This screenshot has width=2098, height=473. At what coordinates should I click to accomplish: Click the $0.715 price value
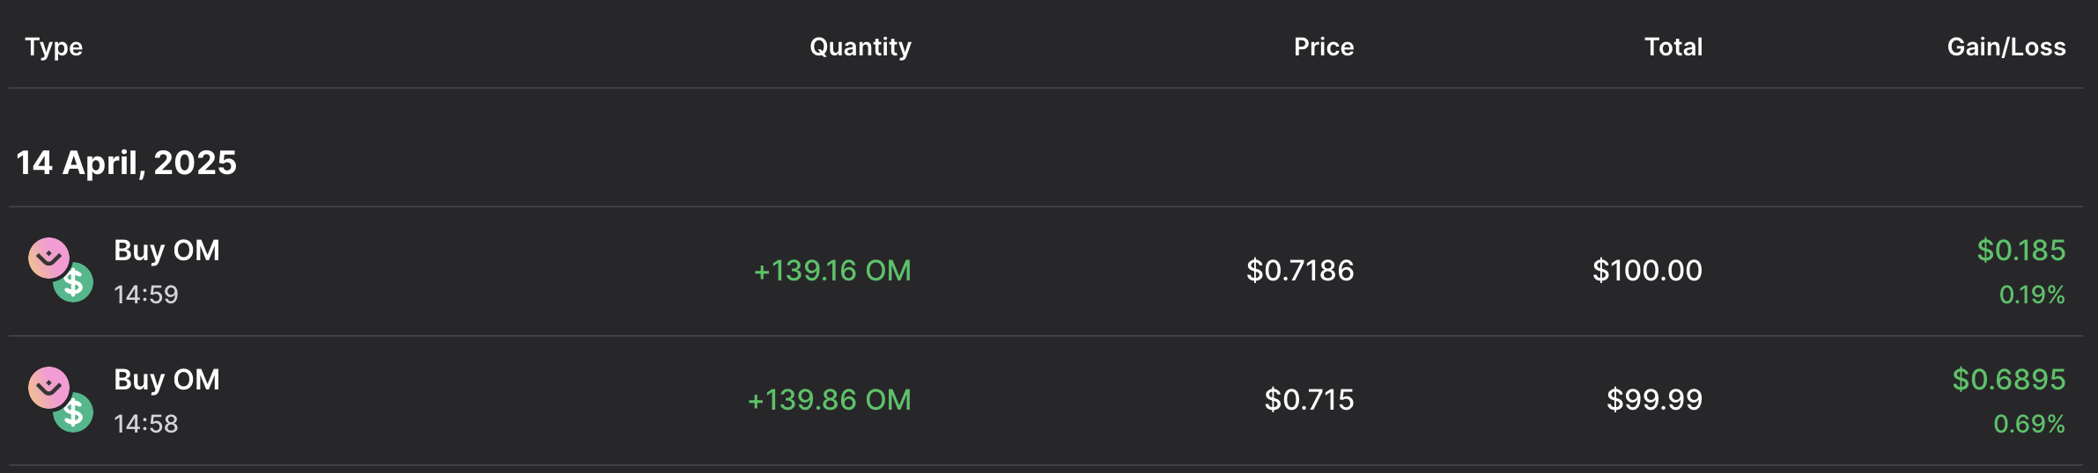[1309, 400]
